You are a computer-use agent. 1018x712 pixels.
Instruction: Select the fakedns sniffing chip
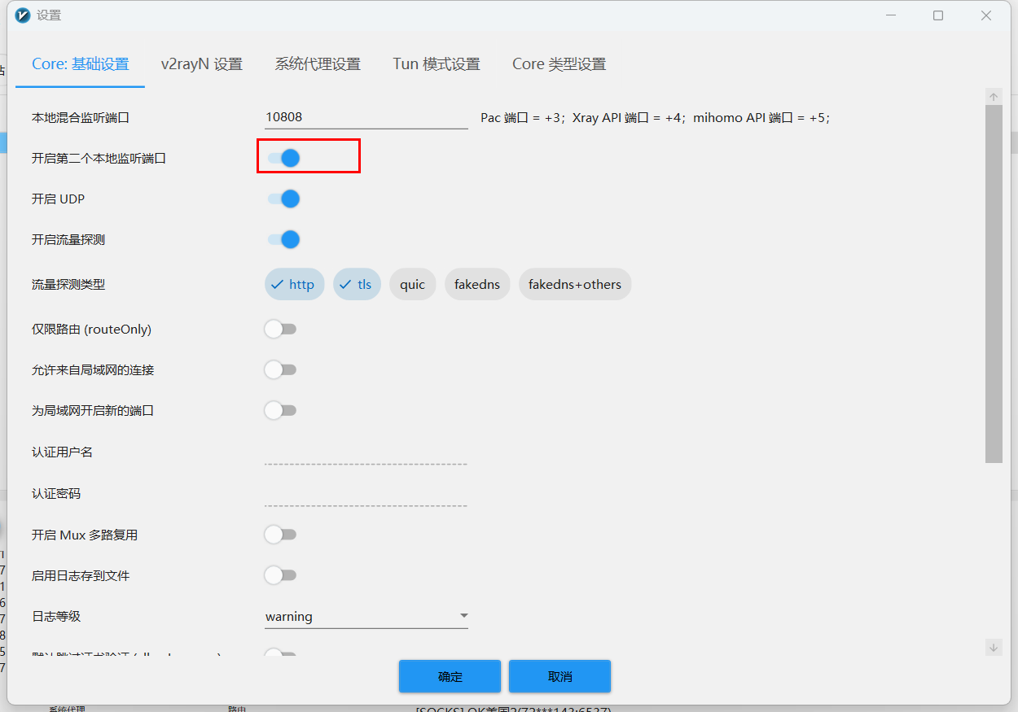[477, 285]
